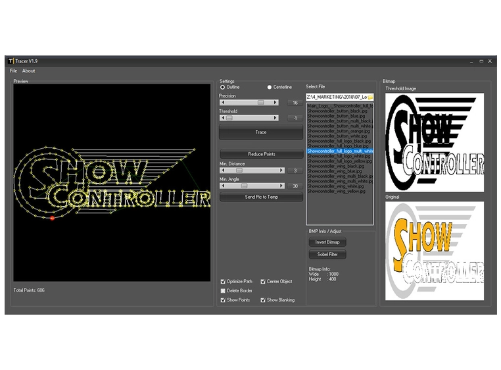The image size is (501, 370).
Task: Click the Threshold slider thumb
Action: pos(229,118)
